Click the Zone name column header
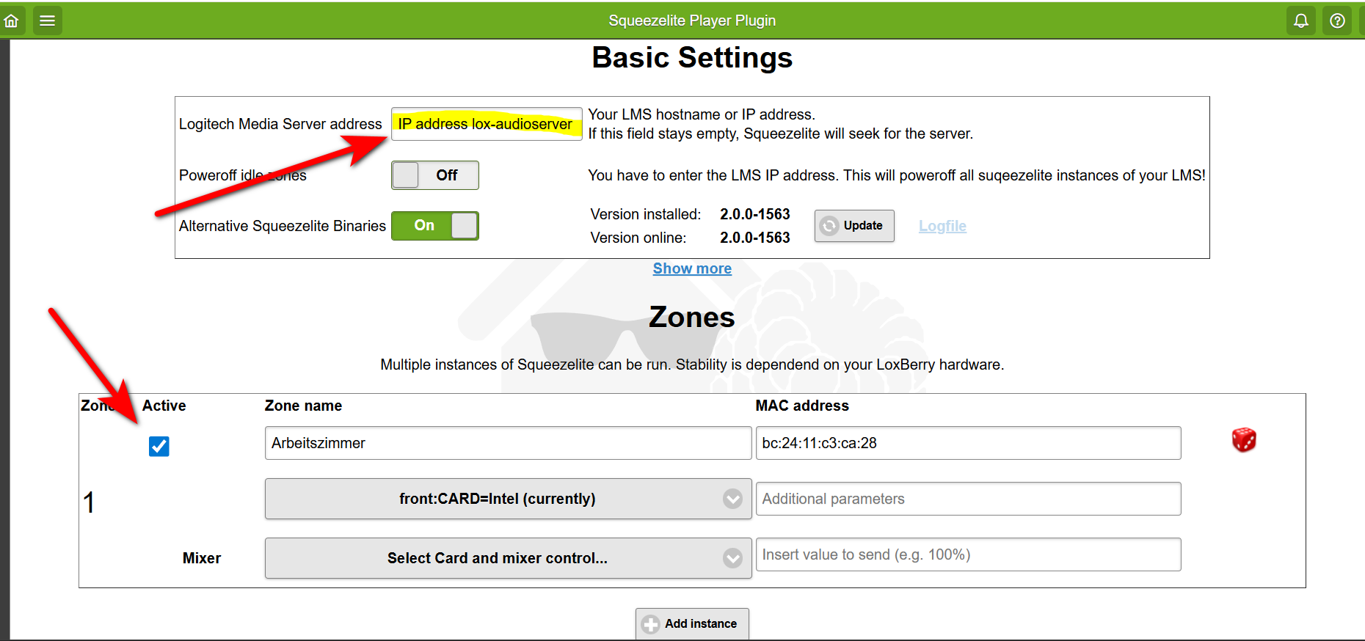This screenshot has width=1365, height=641. coord(303,406)
